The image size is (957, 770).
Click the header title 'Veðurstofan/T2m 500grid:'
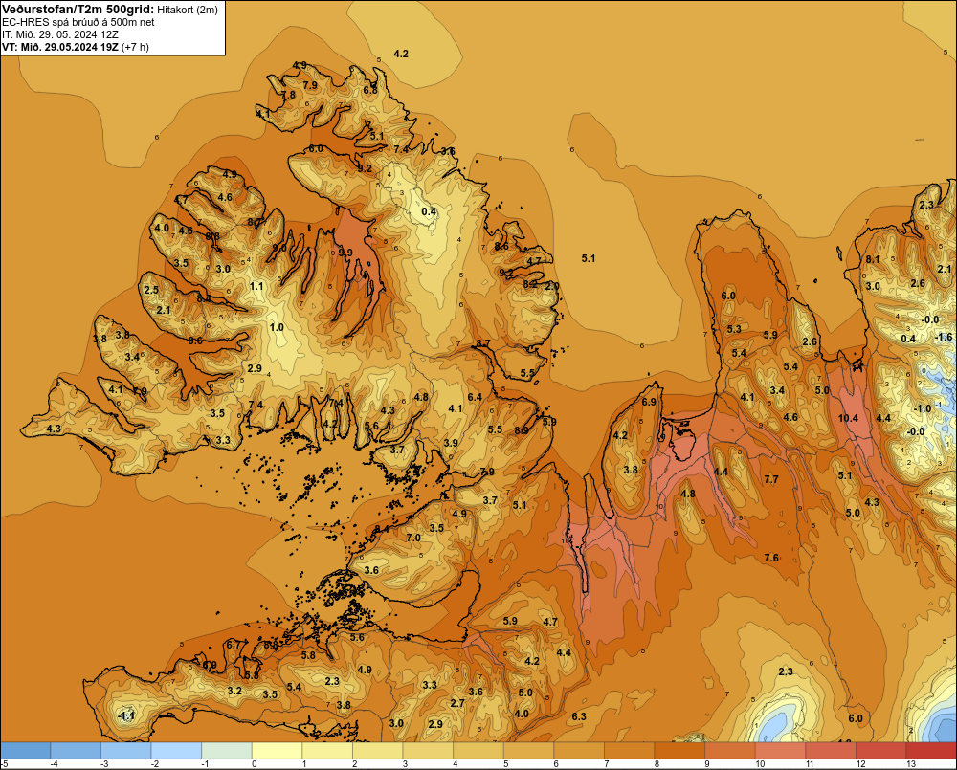click(x=77, y=10)
